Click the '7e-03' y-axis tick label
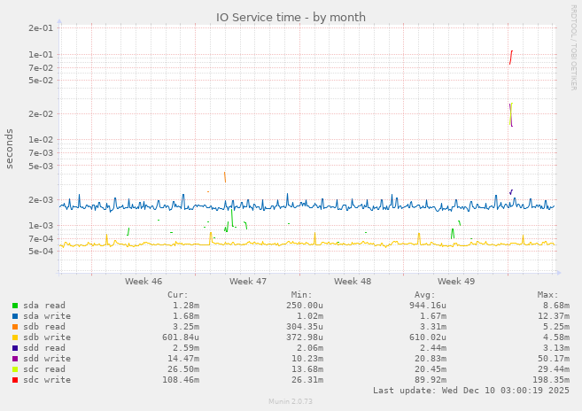Screen dimensions: 582x411 [41, 153]
